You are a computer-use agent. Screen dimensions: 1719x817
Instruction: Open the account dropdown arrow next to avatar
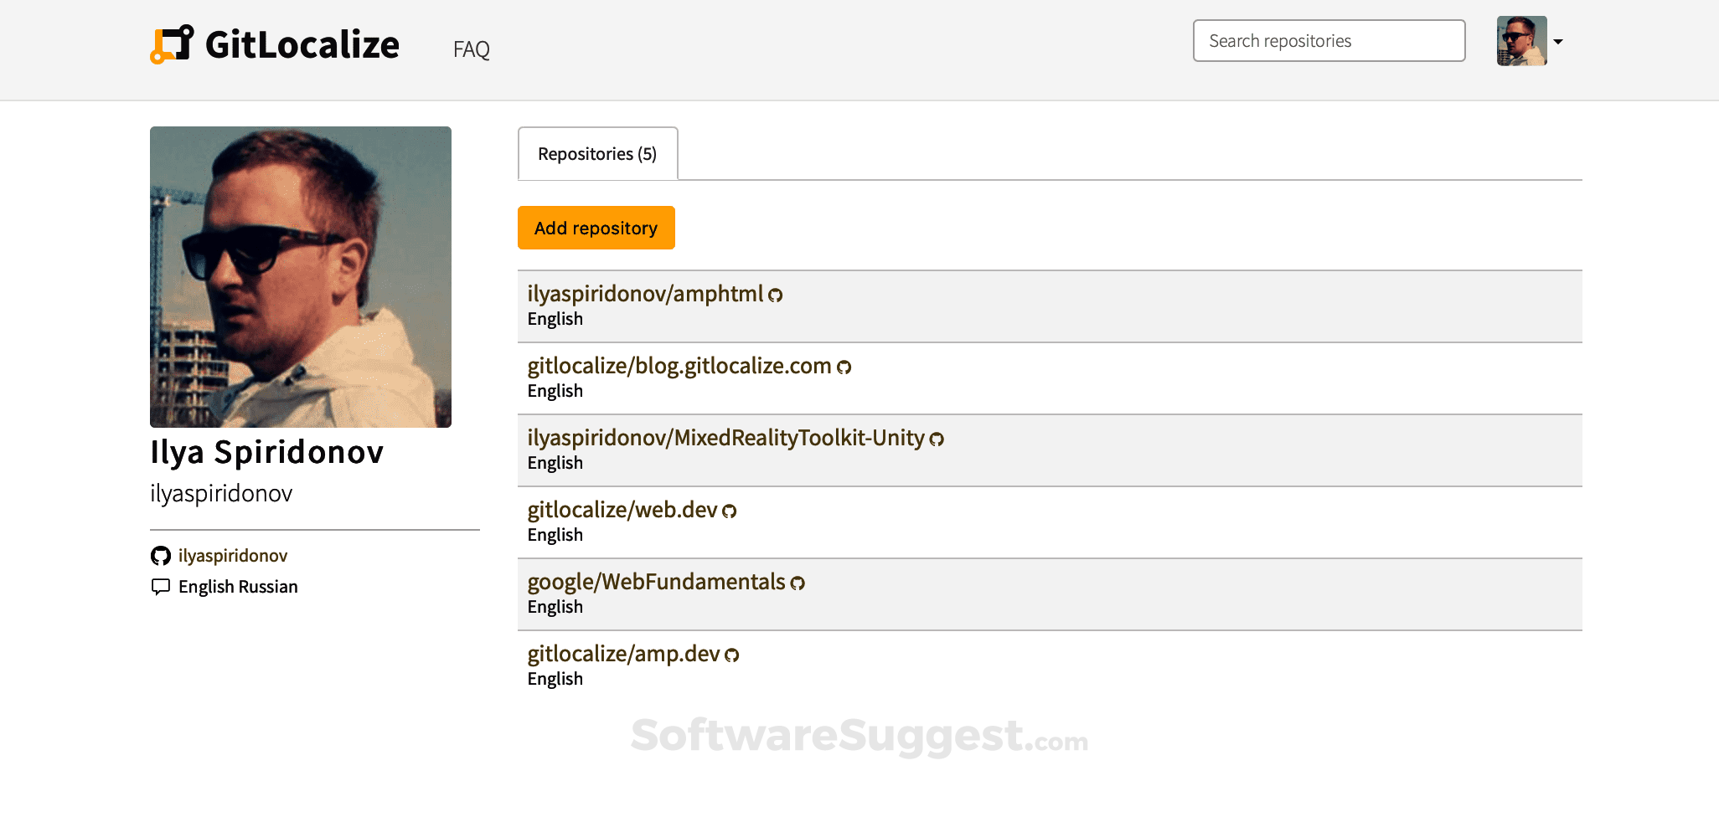point(1558,40)
